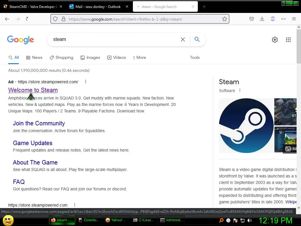Switch to SteamCMD Valve Developer tab
301x226 pixels.
point(32,7)
